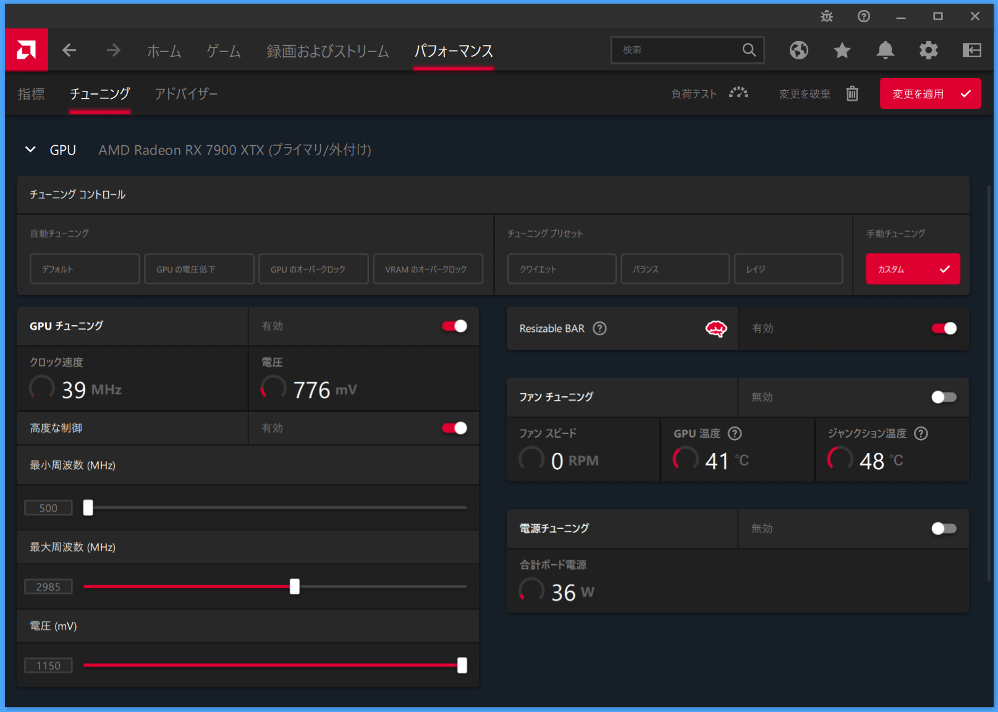Click GPU 温度 help icon
Screen dimensions: 998x712
[735, 433]
